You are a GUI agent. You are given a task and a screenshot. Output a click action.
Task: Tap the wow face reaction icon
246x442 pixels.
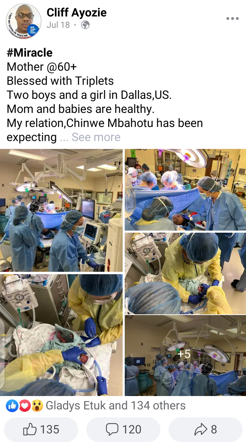(37, 406)
